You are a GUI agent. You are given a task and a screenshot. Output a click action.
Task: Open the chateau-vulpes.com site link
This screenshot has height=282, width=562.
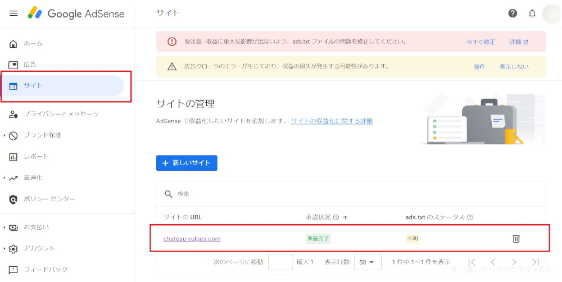[192, 239]
